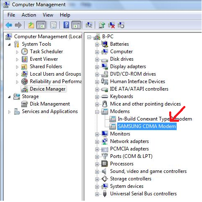Viewport: 202px width, 202px height.
Task: Open the Action menu
Action: click(x=29, y=15)
